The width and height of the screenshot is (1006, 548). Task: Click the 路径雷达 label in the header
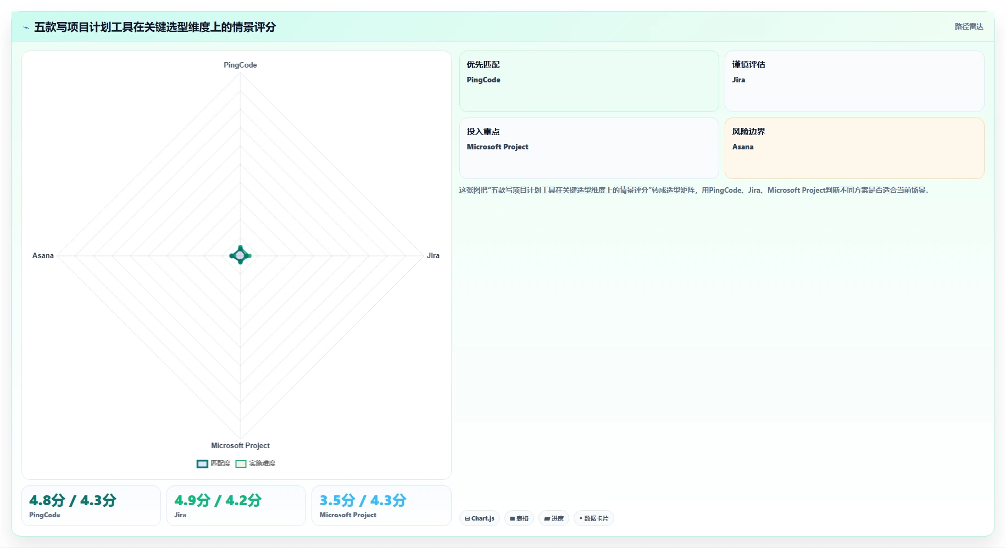click(x=969, y=26)
